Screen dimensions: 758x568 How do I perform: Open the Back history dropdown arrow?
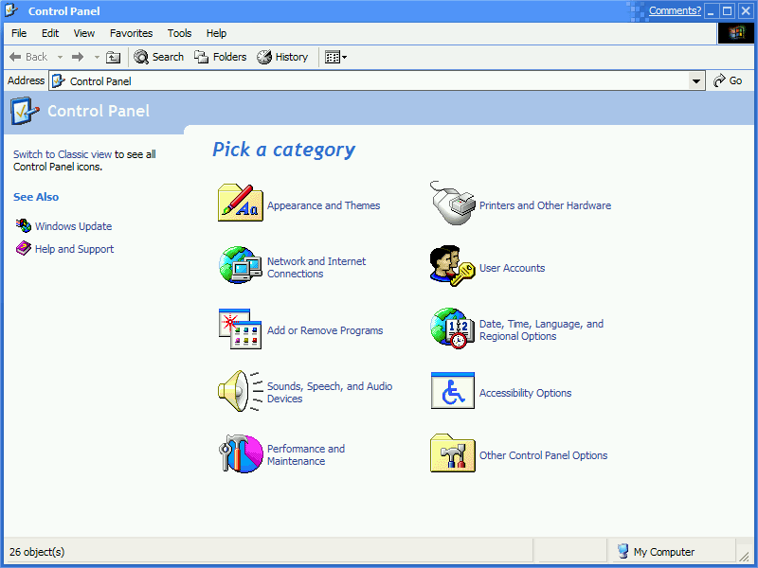(60, 57)
